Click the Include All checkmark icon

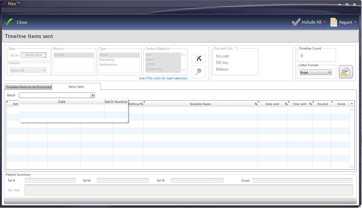click(x=296, y=22)
